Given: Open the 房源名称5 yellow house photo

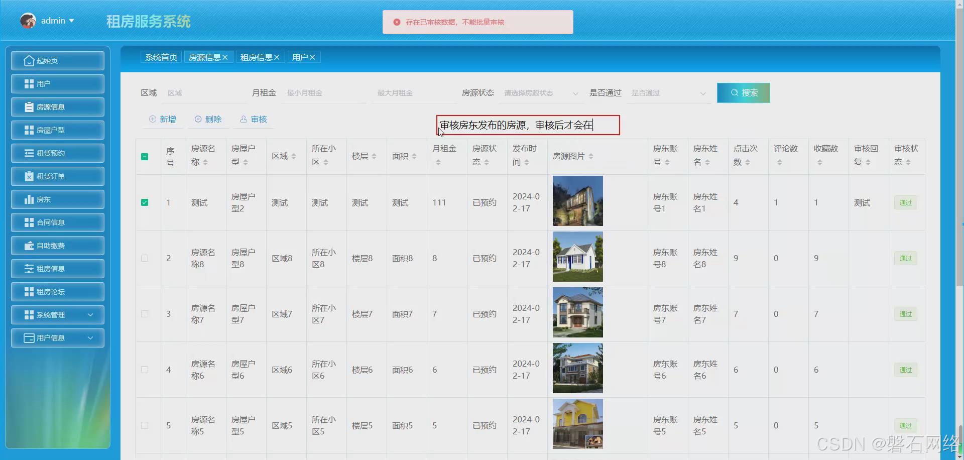Looking at the screenshot, I should point(578,424).
